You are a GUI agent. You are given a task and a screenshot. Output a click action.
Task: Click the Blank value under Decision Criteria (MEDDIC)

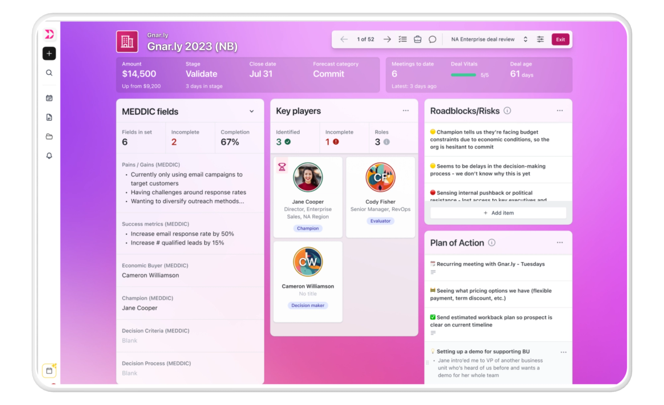click(x=129, y=341)
